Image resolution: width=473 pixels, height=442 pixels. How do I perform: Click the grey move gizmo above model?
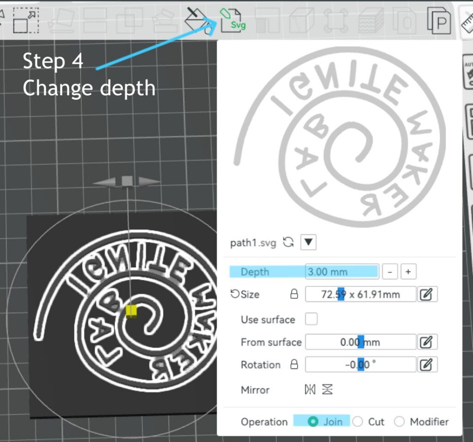[x=127, y=182]
